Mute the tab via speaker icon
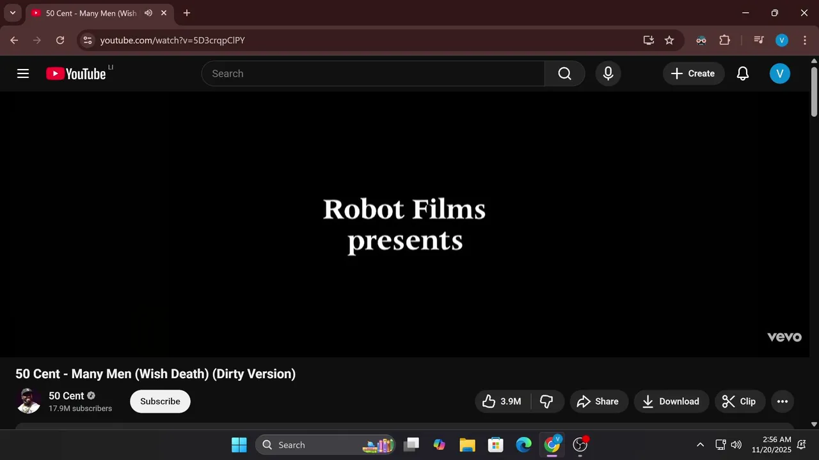This screenshot has height=460, width=819. 148,13
